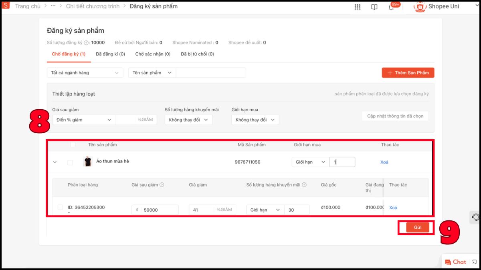Viewport: 481px width, 270px height.
Task: Open Không thay đổi dropdown under Giới hạn mua
Action: (255, 120)
